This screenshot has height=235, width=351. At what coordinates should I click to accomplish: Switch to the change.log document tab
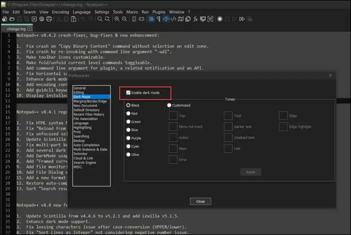coord(15,29)
